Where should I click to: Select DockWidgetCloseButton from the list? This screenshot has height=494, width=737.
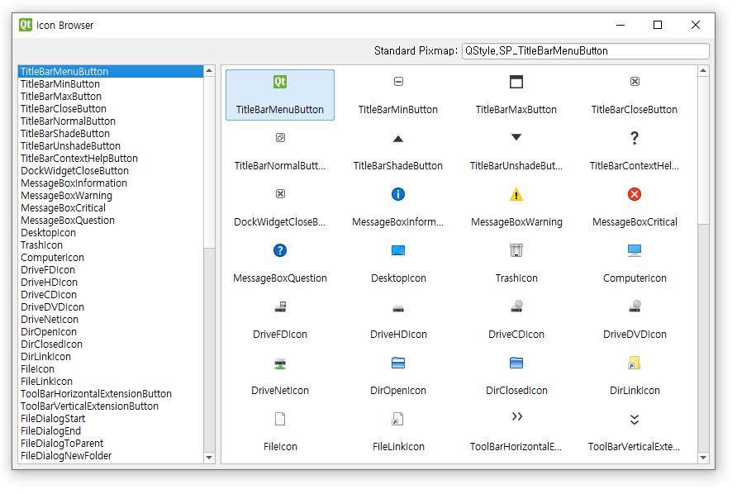point(74,170)
